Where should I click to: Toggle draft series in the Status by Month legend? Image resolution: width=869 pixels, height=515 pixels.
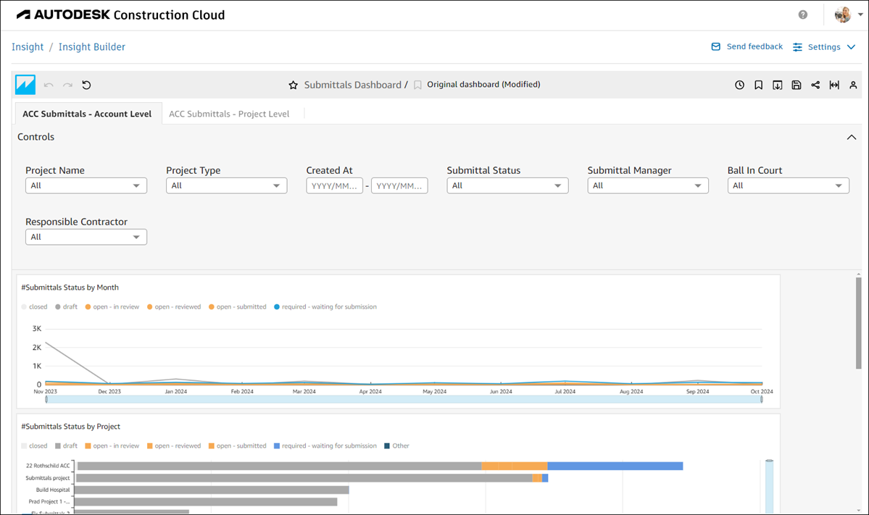pos(67,307)
